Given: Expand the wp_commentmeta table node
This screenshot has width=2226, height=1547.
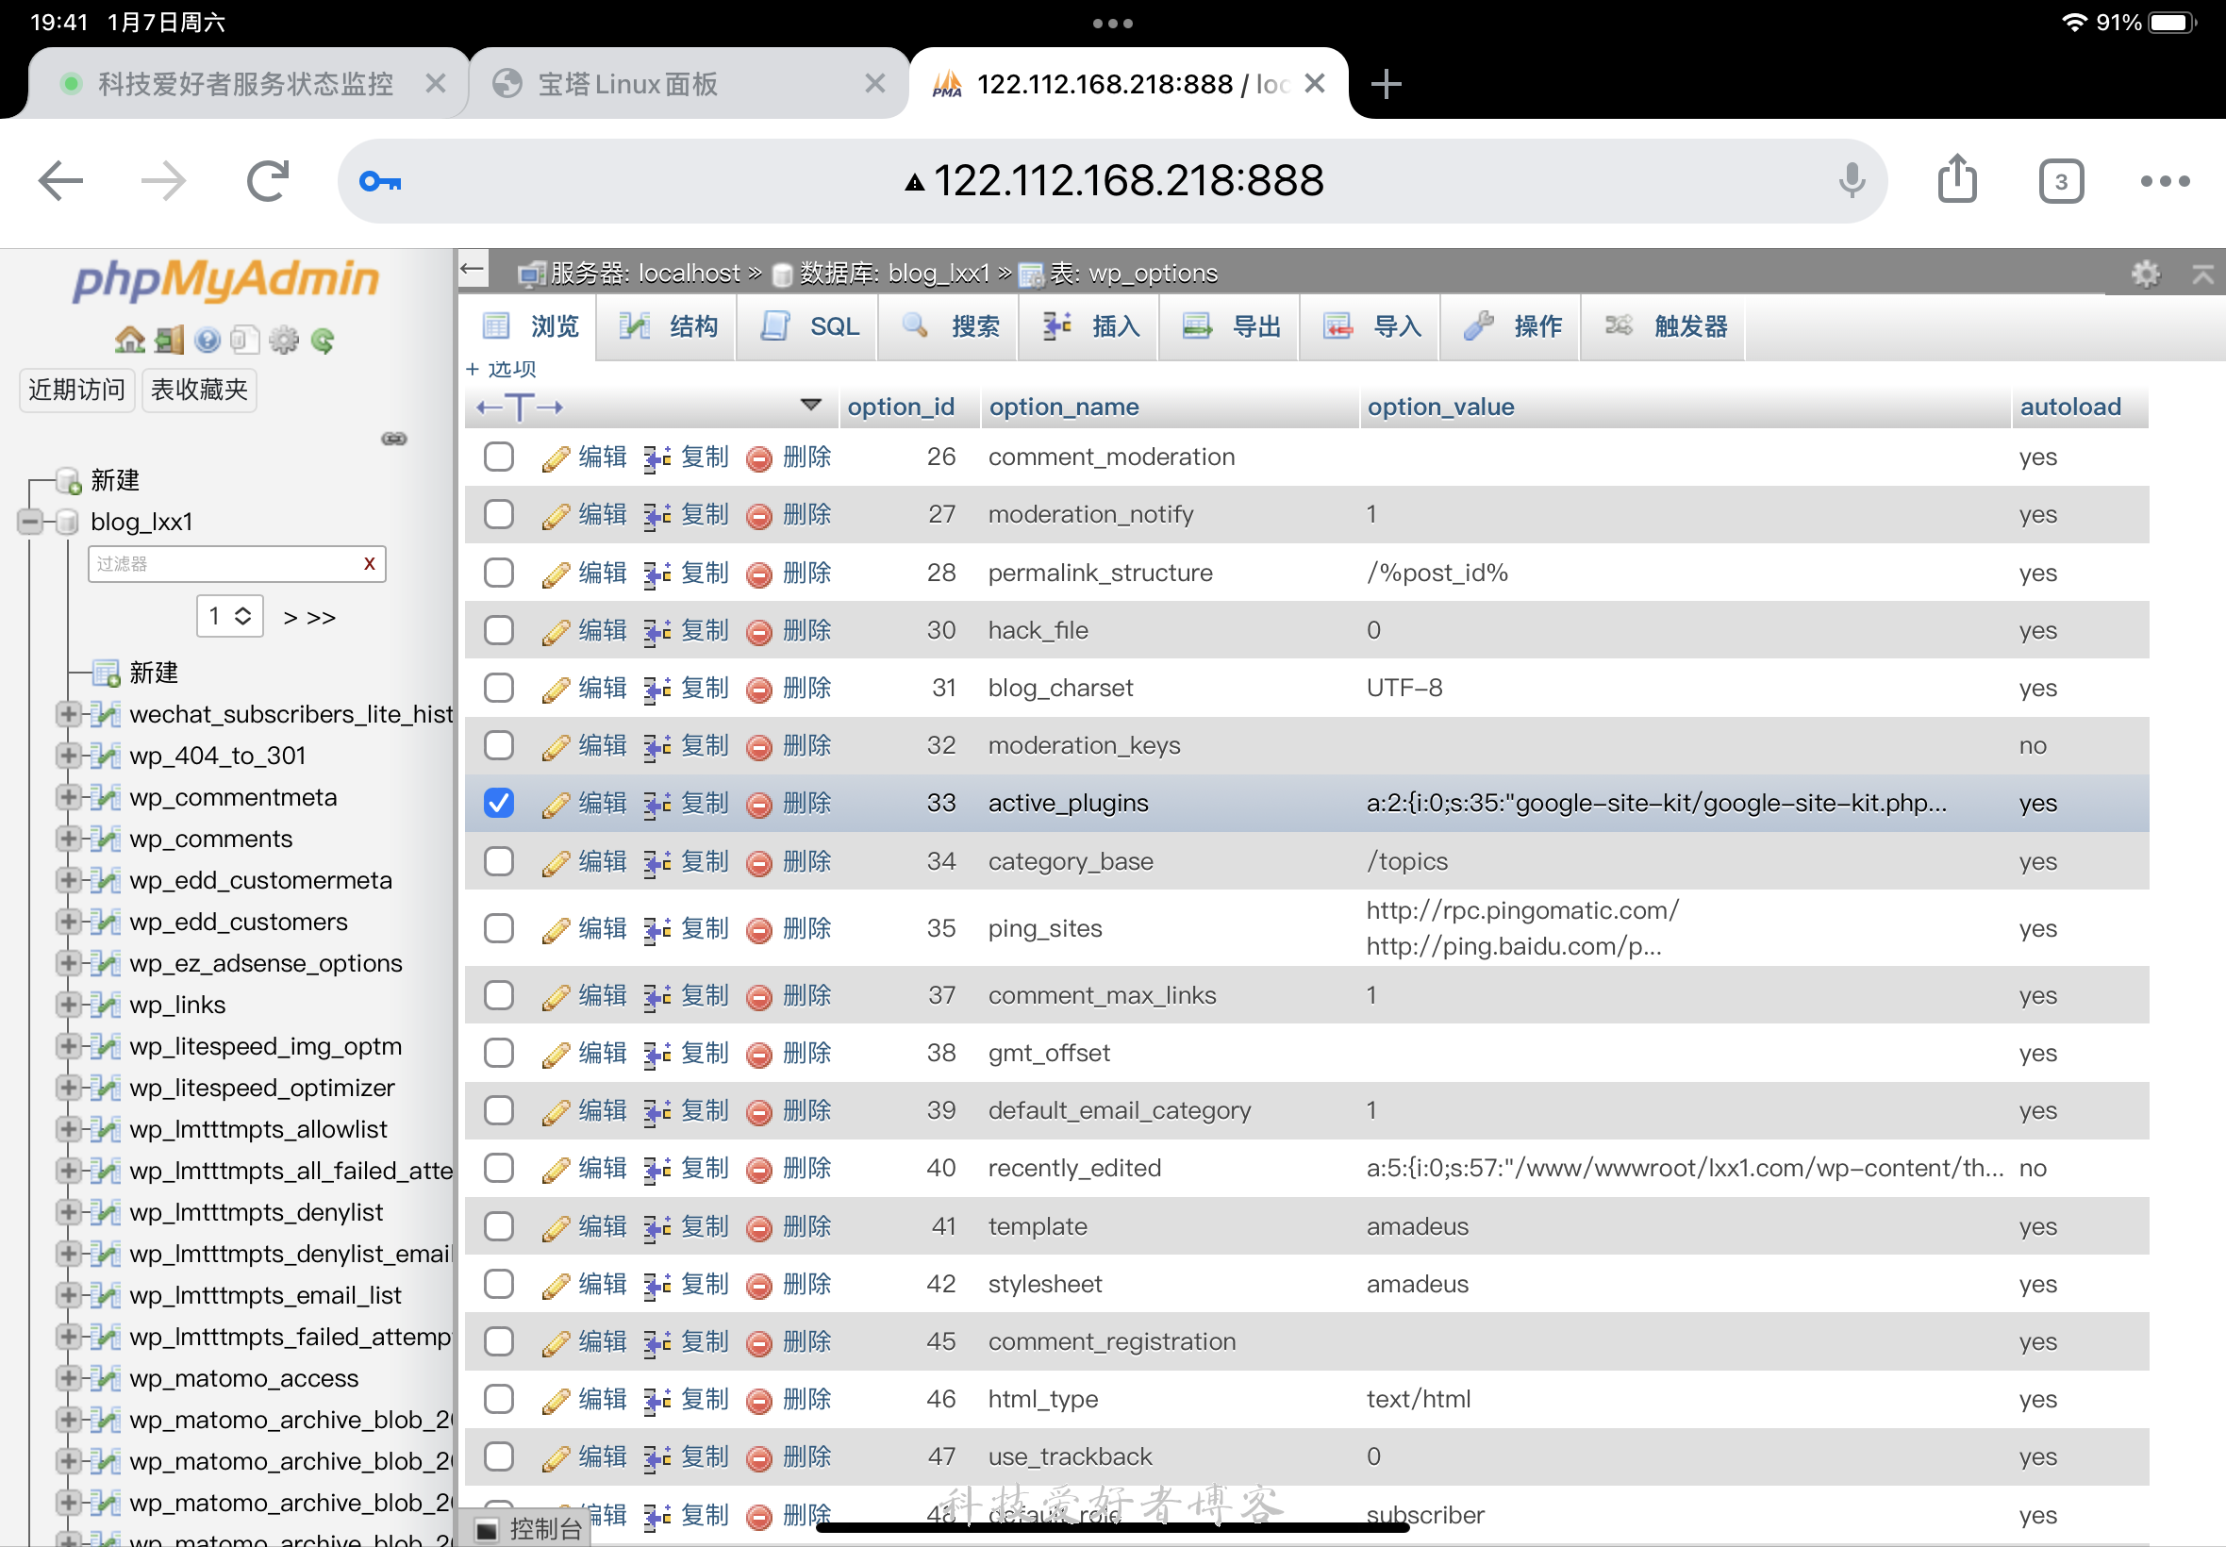Looking at the screenshot, I should point(68,797).
